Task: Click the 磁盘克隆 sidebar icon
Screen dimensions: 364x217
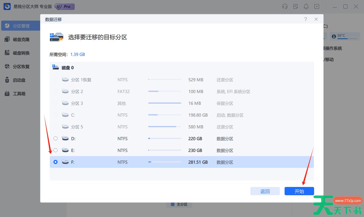Action: tap(7, 39)
